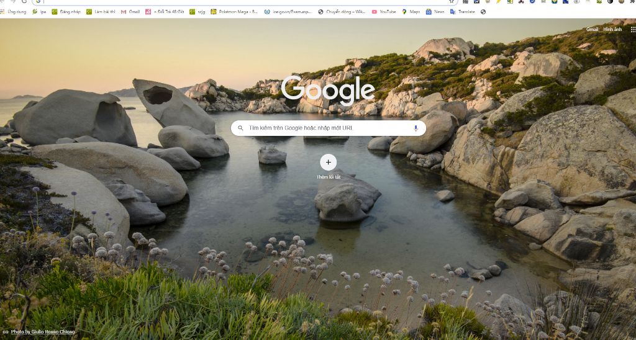Open the Google apps grid launcher
Image resolution: width=636 pixels, height=340 pixels.
pyautogui.click(x=633, y=29)
